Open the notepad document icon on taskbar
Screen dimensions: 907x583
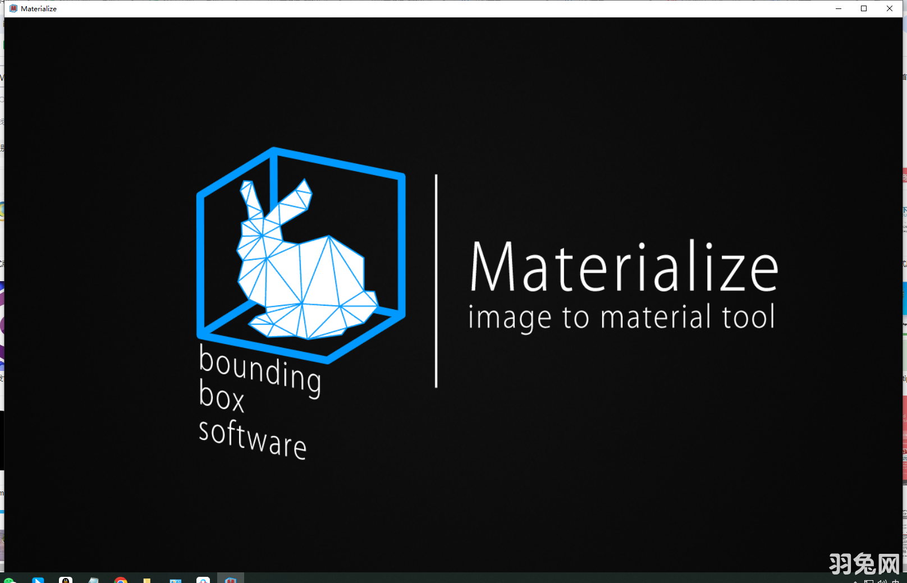(94, 579)
